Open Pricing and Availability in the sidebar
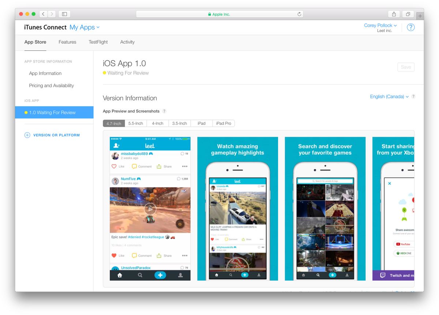This screenshot has width=439, height=315. click(52, 86)
